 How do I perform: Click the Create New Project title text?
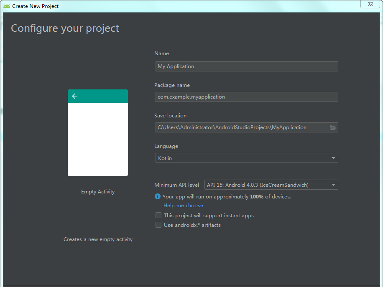[x=36, y=6]
